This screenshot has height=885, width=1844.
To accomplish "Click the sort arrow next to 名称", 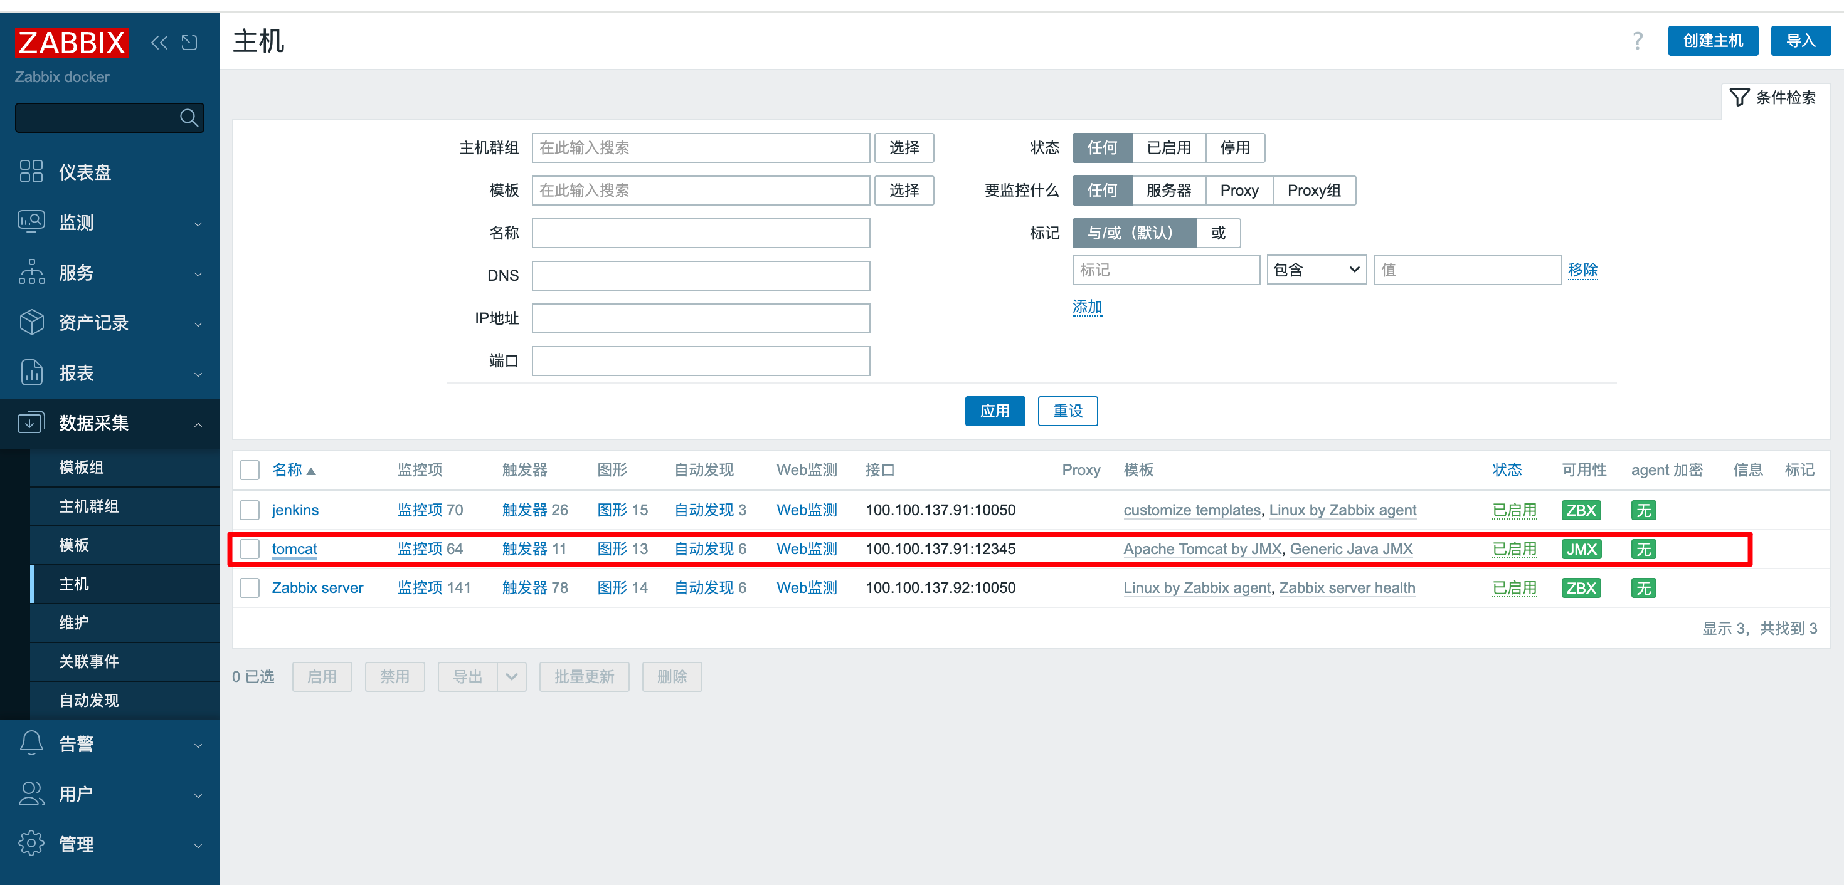I will (310, 471).
